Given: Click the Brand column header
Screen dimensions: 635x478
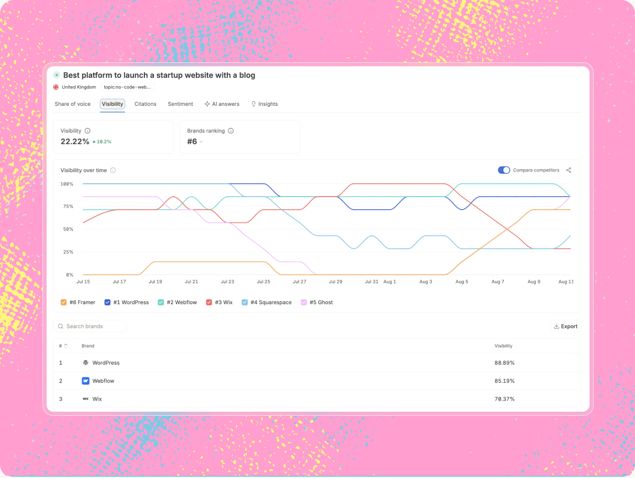Looking at the screenshot, I should click(x=88, y=346).
